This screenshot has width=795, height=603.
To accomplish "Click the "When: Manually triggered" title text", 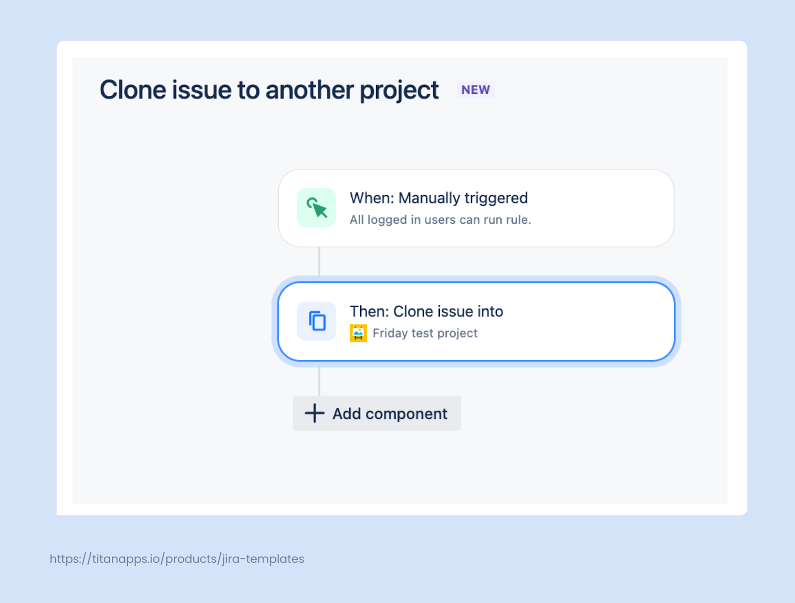I will (439, 198).
